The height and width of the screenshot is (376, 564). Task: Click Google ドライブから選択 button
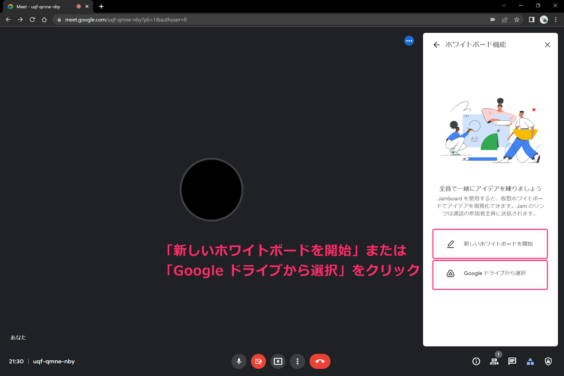490,273
